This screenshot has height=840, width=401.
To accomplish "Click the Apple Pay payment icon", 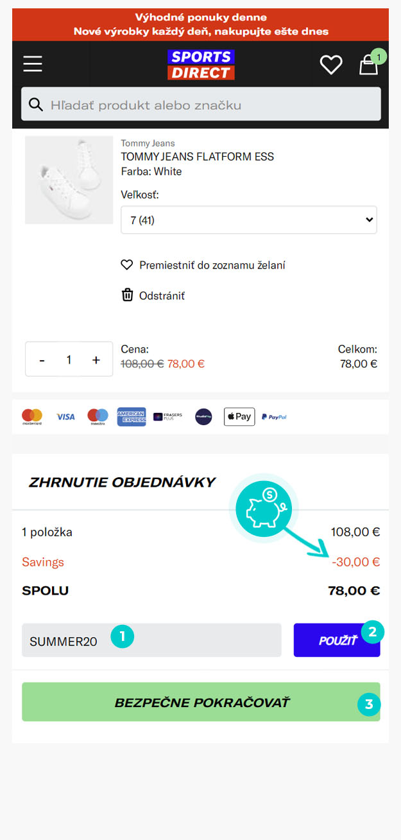I will tap(239, 417).
